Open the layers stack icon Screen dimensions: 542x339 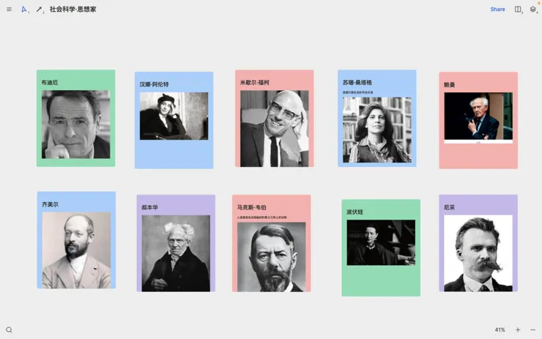(x=532, y=10)
